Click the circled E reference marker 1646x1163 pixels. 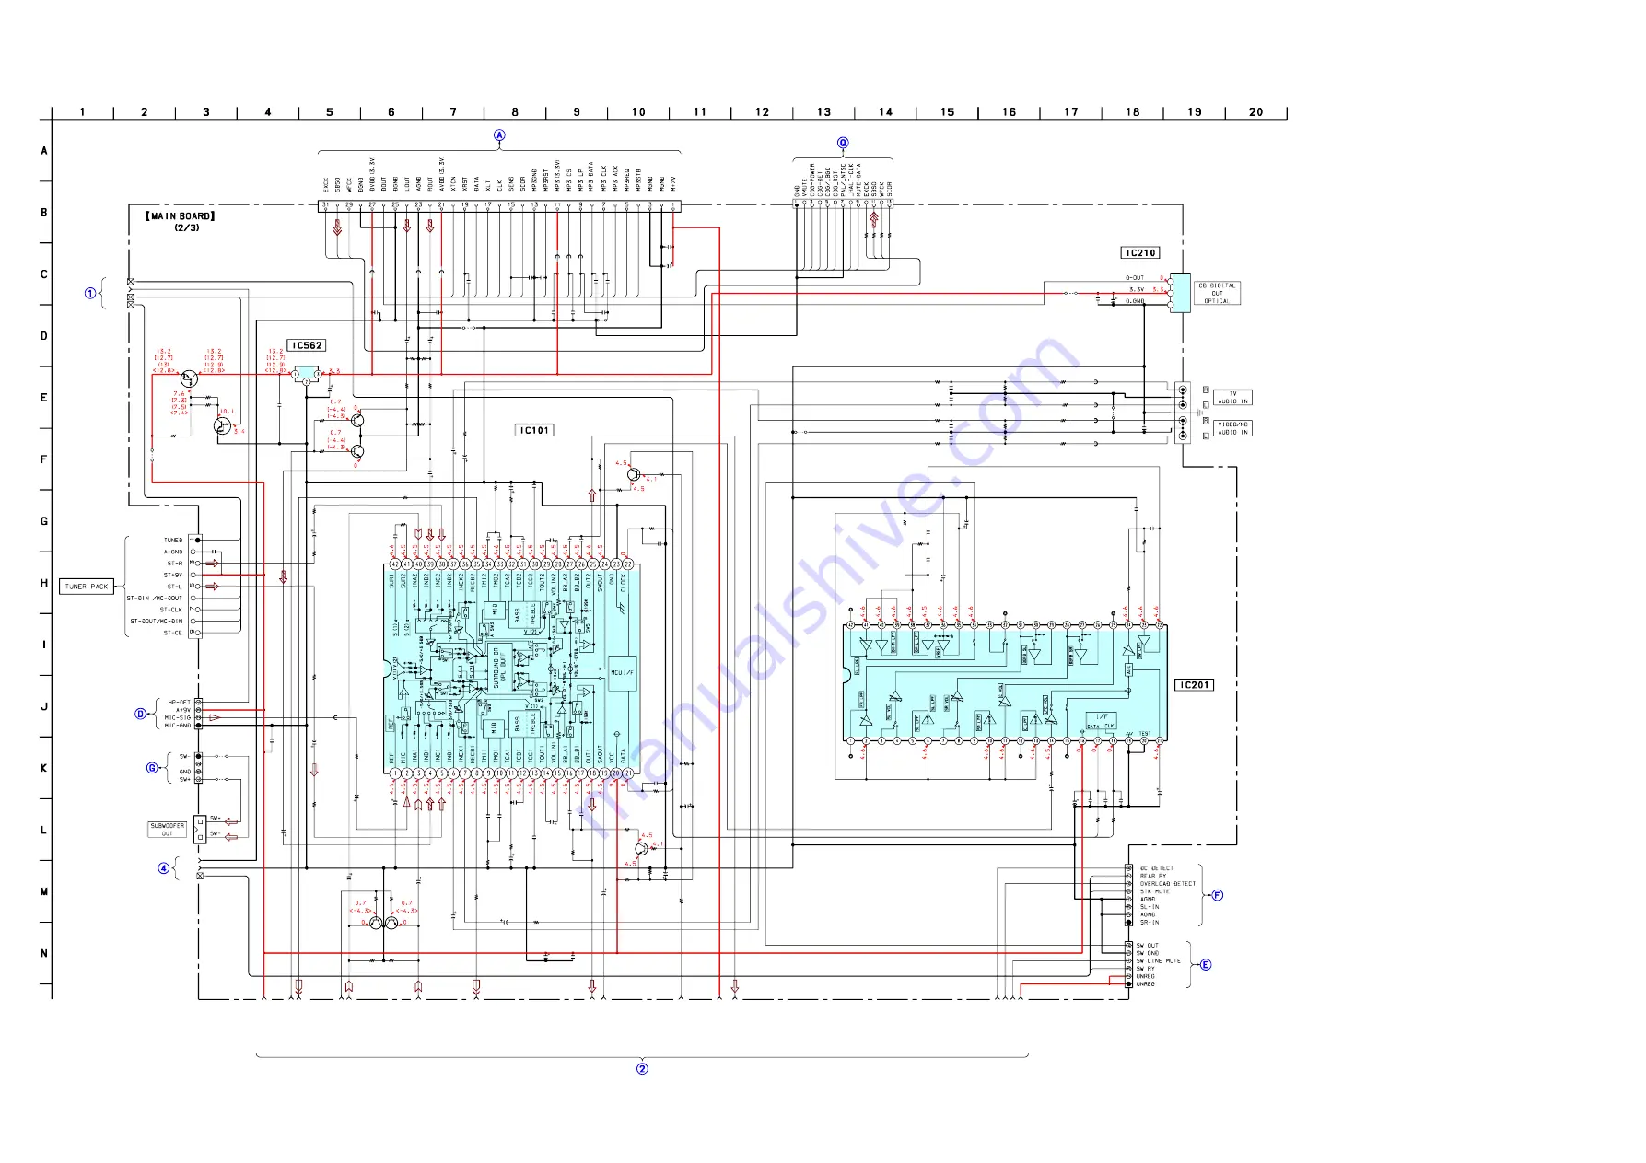pyautogui.click(x=1206, y=965)
